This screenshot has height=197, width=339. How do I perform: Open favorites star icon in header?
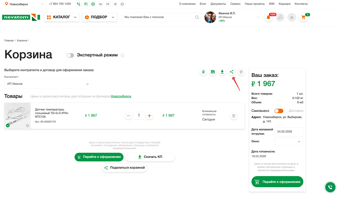tap(291, 18)
